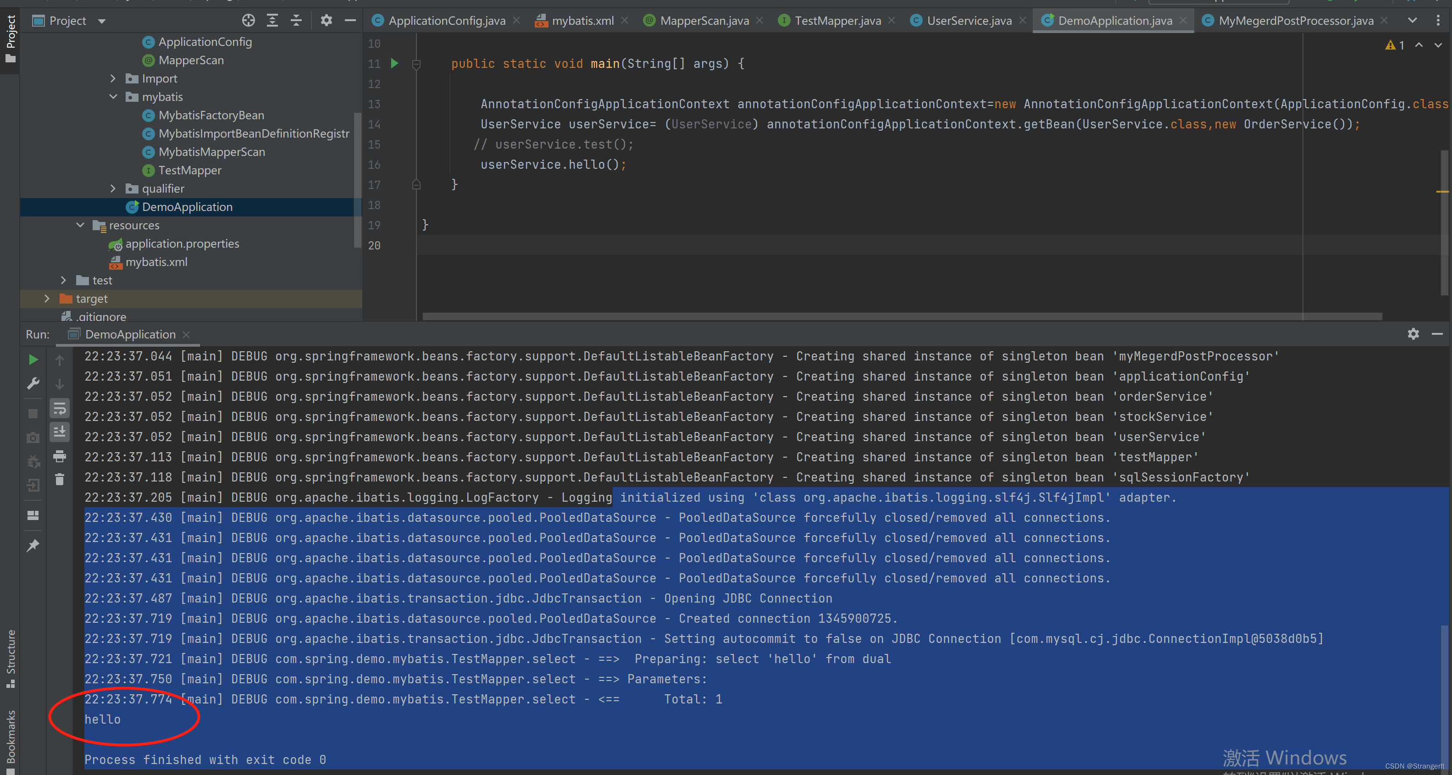The width and height of the screenshot is (1452, 775).
Task: Clear the console with the trash icon
Action: pyautogui.click(x=59, y=479)
